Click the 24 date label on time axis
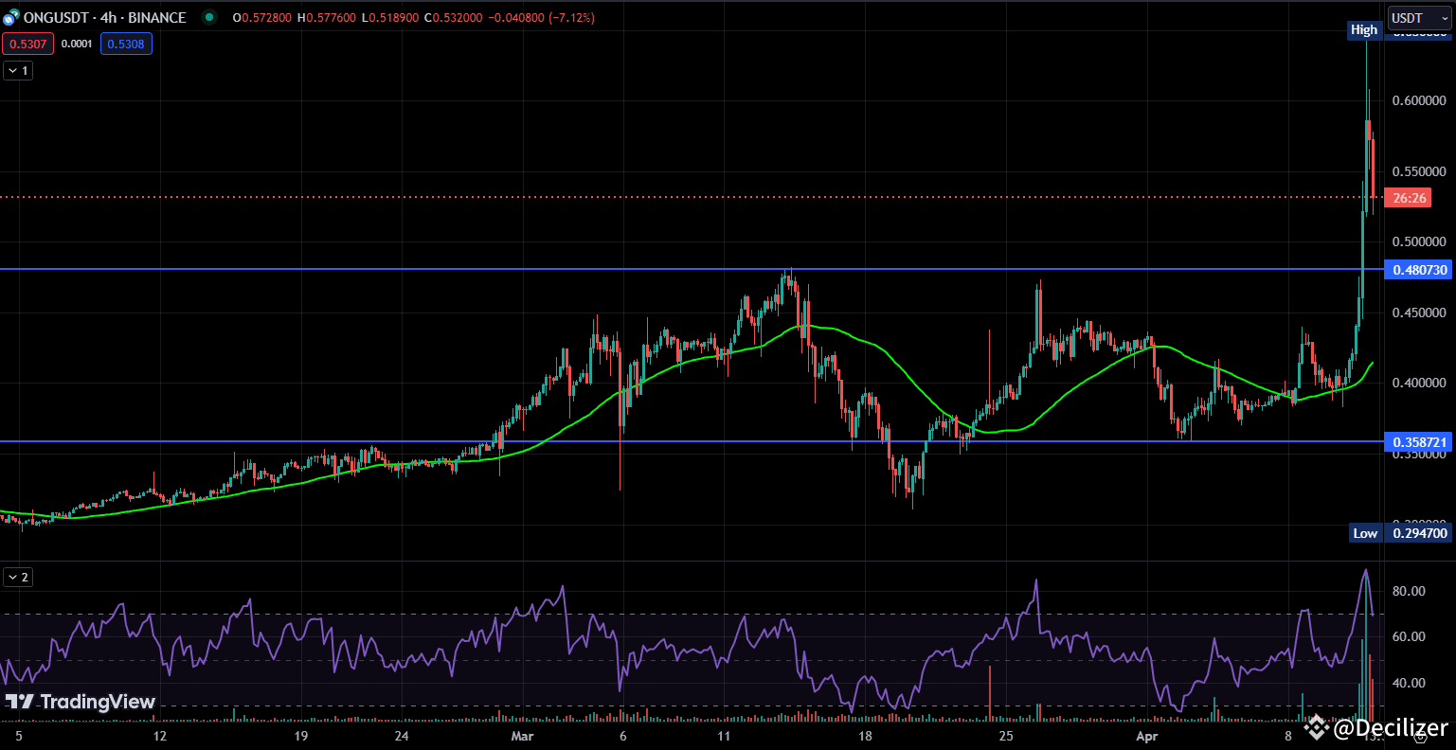The height and width of the screenshot is (750, 1456). [x=402, y=736]
